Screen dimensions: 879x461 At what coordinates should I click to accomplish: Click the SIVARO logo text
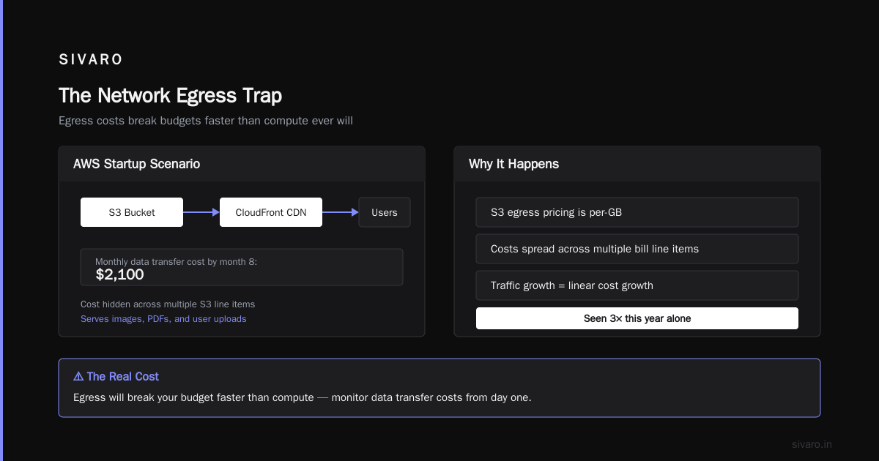[x=91, y=59]
